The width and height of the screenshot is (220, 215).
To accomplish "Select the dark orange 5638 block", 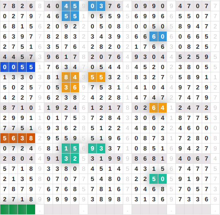I will [x=18, y=138].
